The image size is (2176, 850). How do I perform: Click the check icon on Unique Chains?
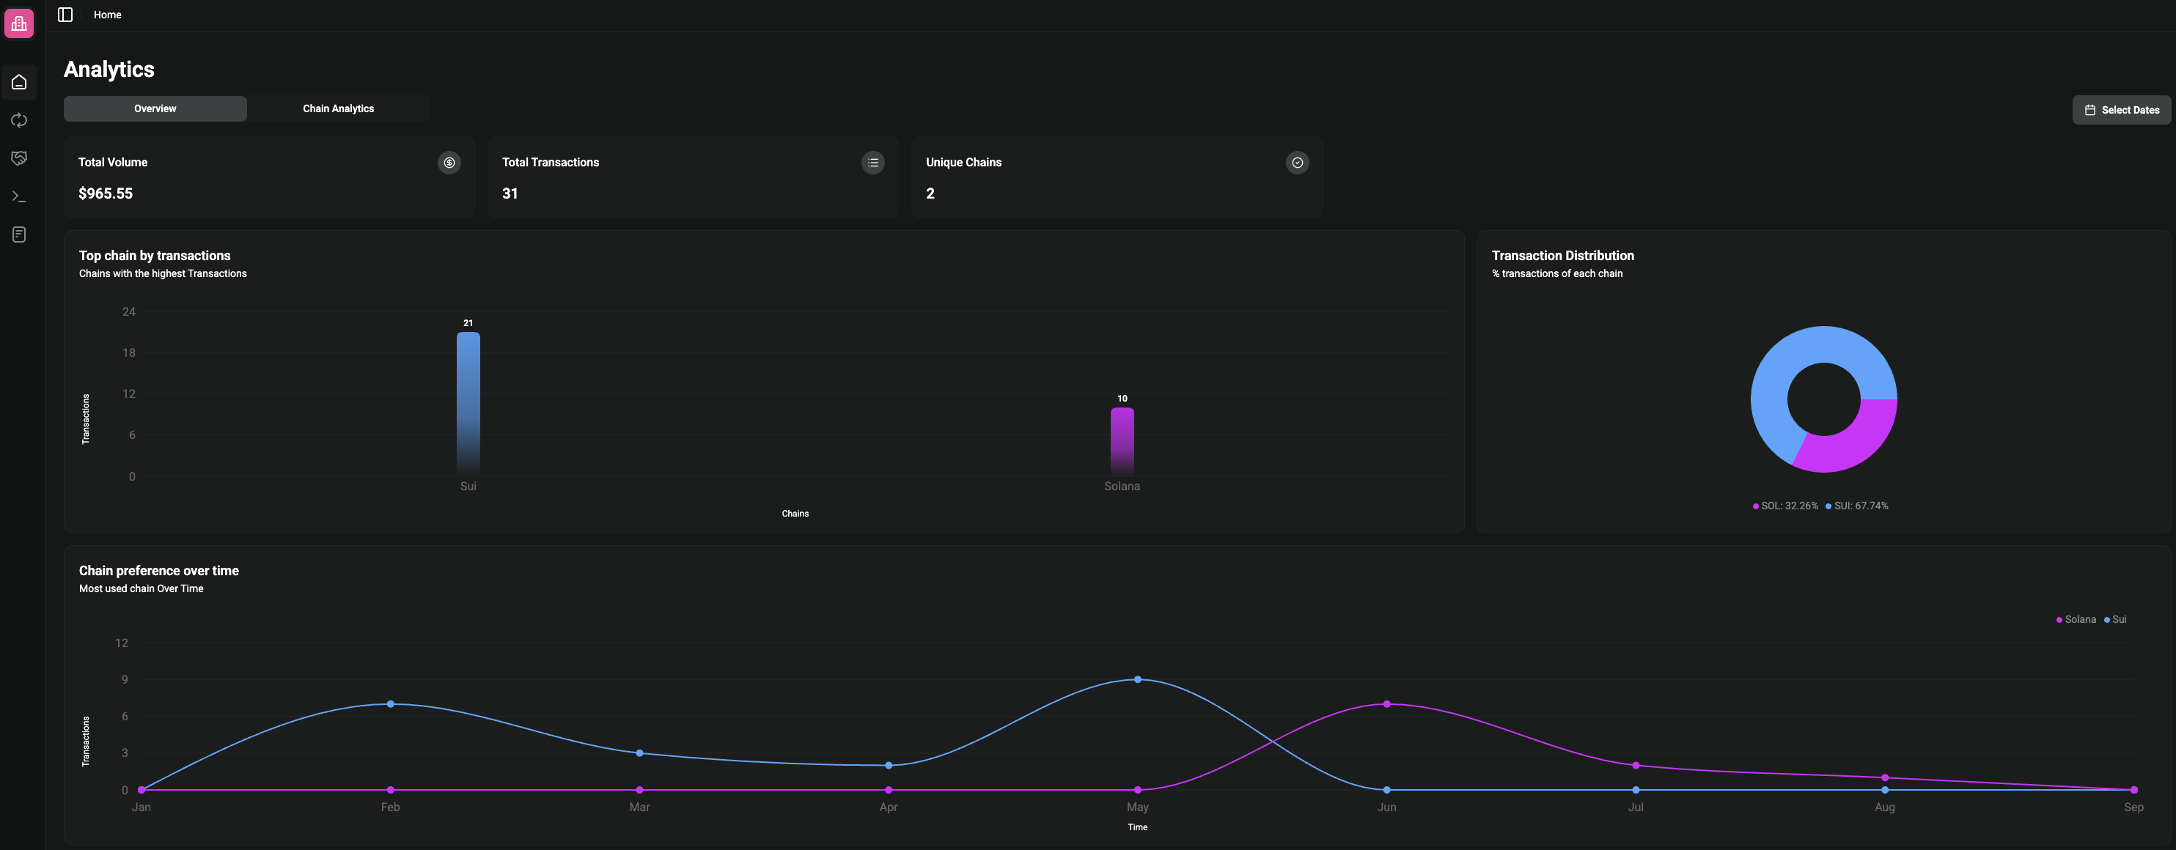coord(1297,163)
